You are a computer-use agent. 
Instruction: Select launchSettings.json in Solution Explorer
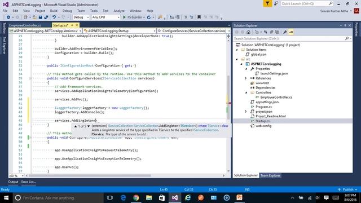click(274, 74)
